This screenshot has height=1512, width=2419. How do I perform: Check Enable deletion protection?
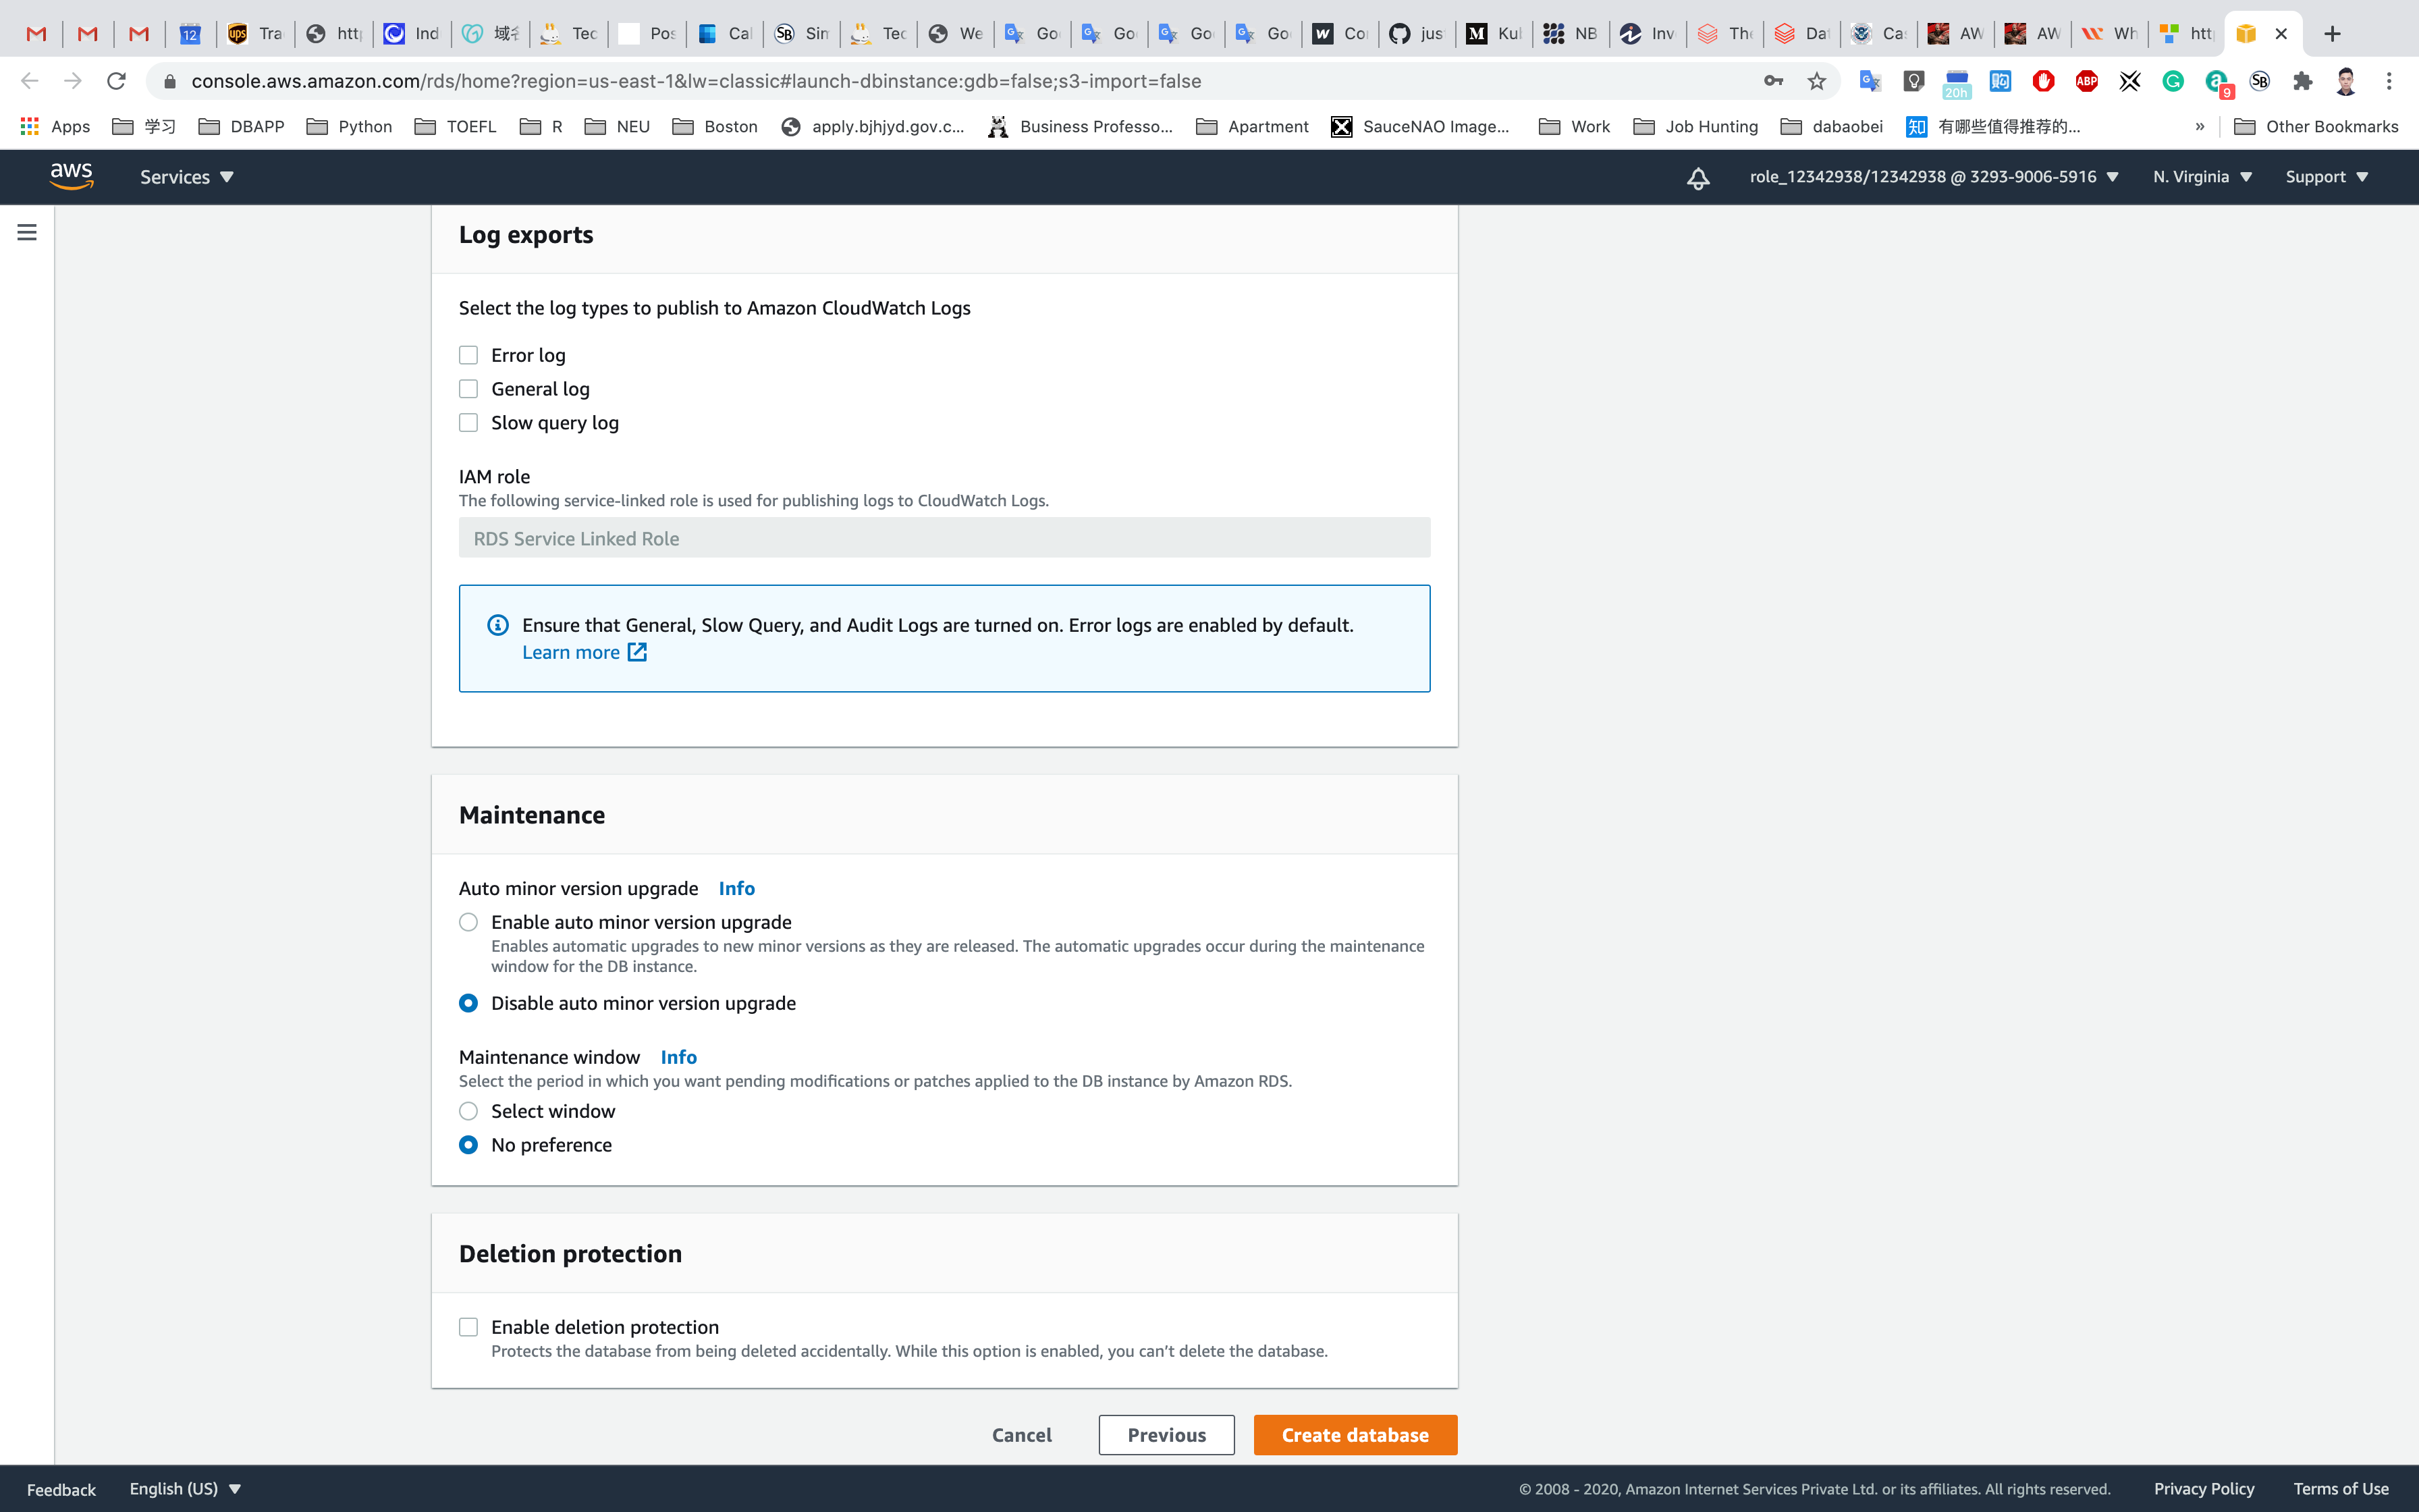click(x=468, y=1327)
